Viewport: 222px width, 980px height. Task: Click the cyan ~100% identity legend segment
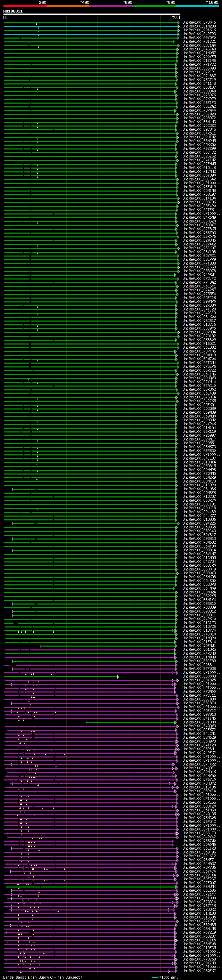click(197, 6)
